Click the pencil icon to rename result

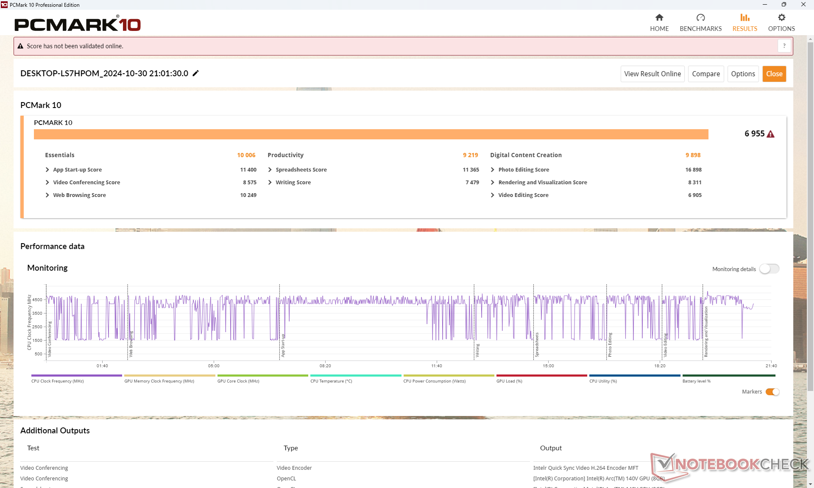pyautogui.click(x=195, y=73)
